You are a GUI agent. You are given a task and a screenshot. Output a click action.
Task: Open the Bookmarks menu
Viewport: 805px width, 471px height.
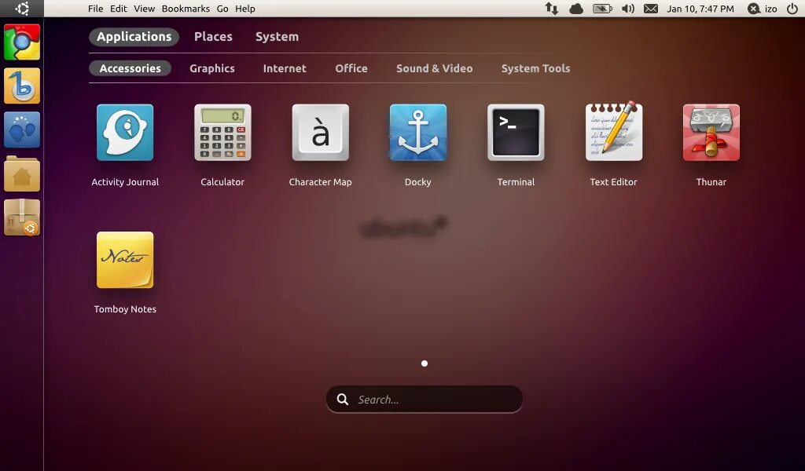click(186, 8)
